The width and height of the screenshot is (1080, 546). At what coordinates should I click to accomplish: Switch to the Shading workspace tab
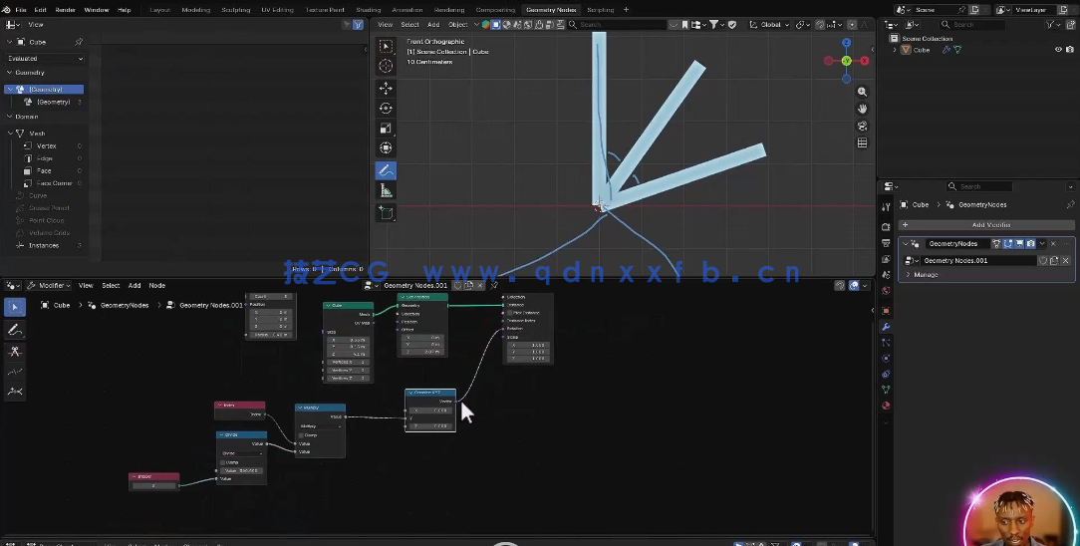[x=368, y=10]
